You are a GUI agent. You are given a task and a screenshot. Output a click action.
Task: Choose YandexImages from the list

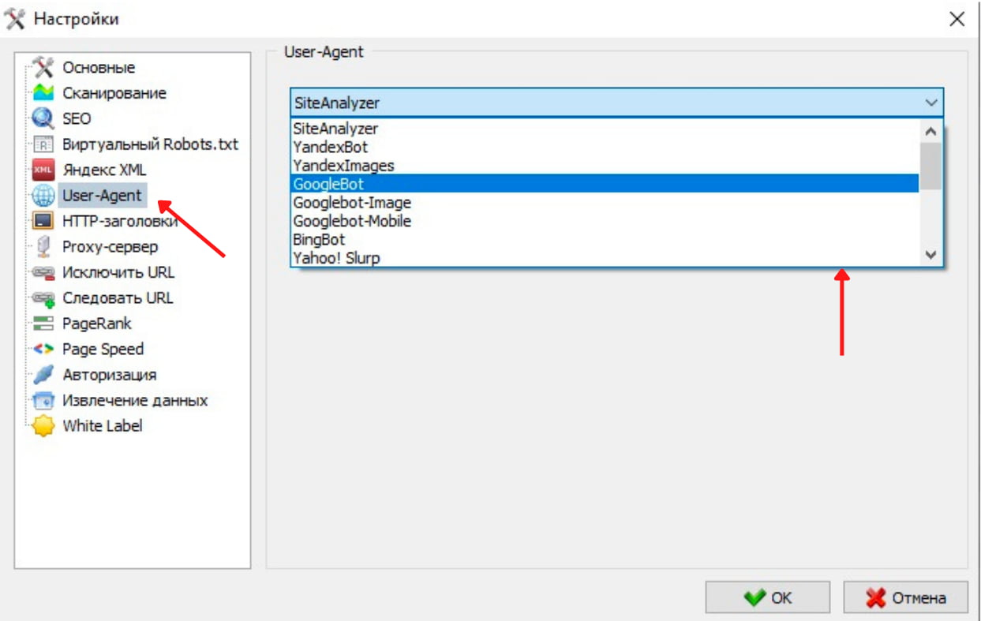pyautogui.click(x=605, y=165)
